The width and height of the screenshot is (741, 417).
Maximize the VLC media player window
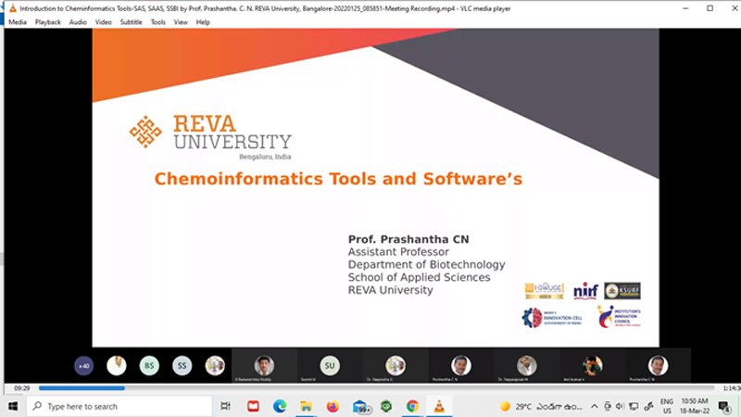click(x=710, y=8)
